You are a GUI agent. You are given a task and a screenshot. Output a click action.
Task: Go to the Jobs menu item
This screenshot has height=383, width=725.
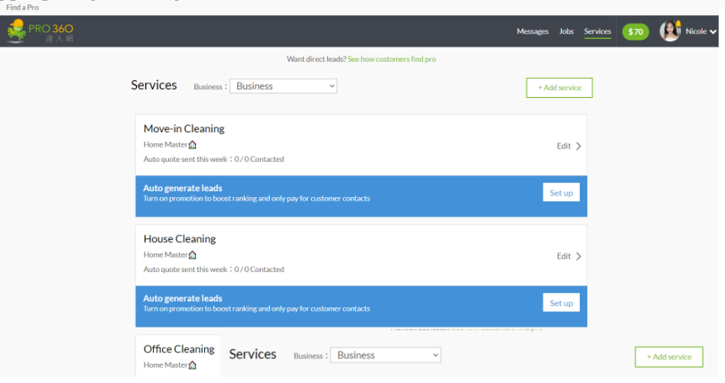(566, 31)
